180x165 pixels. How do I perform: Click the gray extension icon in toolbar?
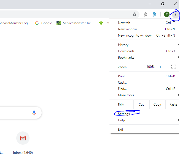[x=146, y=14]
